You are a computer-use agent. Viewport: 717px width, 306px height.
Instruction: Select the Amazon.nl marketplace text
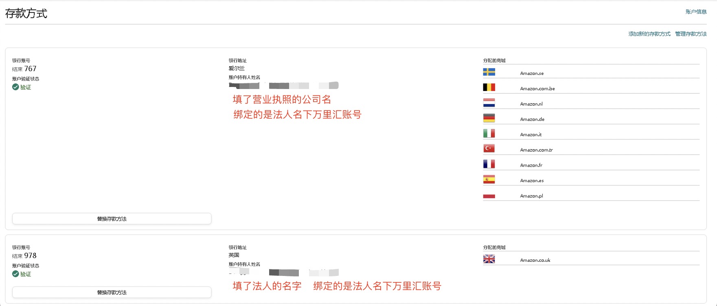coord(531,104)
